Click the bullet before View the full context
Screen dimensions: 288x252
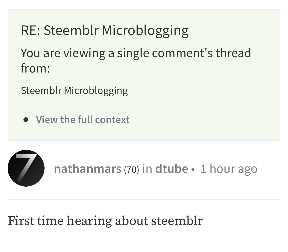26,120
